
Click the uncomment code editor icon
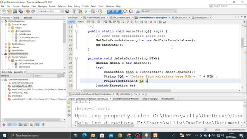(164, 22)
